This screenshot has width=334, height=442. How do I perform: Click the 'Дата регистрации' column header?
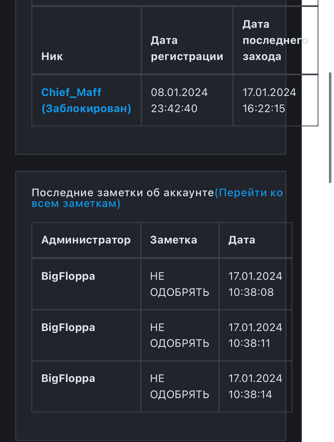click(187, 48)
